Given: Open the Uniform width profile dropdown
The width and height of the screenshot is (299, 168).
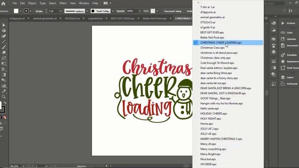Looking at the screenshot, I should 87,11.
